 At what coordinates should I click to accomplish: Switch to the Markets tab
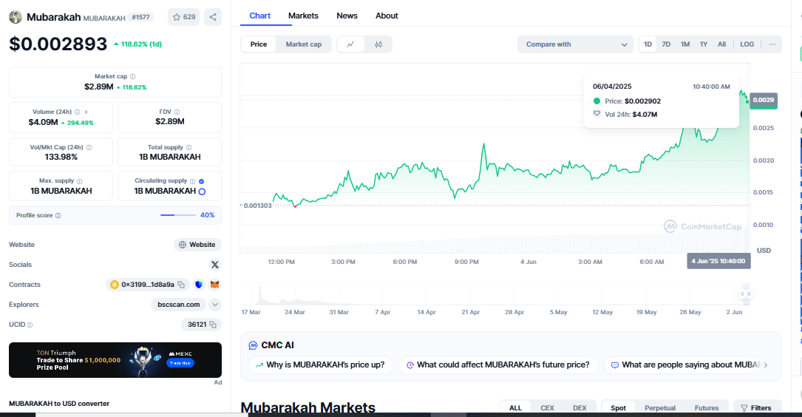[303, 16]
